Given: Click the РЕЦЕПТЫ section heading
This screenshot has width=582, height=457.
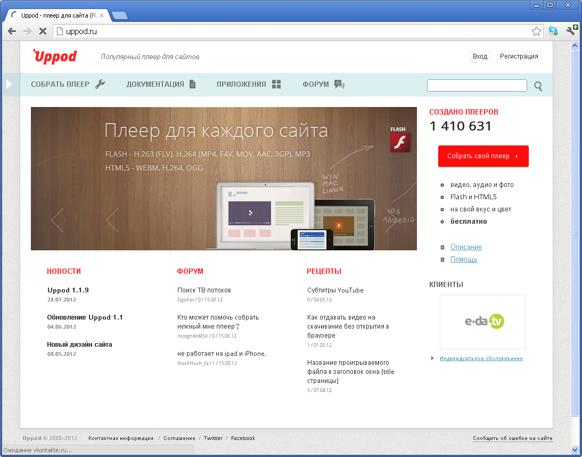Looking at the screenshot, I should click(x=324, y=272).
